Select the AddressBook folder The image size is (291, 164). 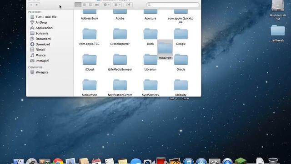point(90,12)
